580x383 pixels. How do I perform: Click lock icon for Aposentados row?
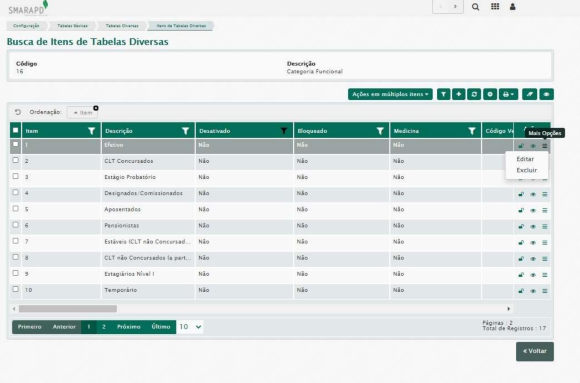point(521,210)
